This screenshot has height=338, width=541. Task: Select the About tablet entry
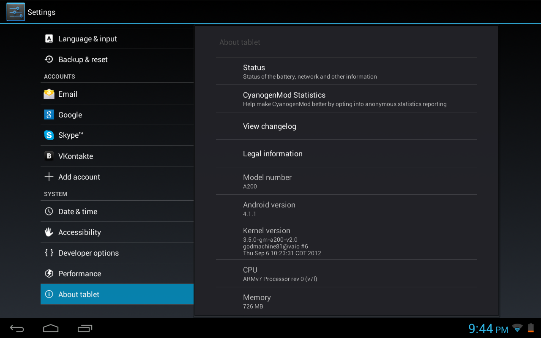point(117,294)
